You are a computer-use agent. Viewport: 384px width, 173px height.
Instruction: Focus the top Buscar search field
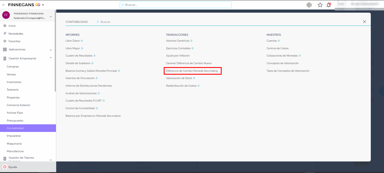tap(176, 5)
